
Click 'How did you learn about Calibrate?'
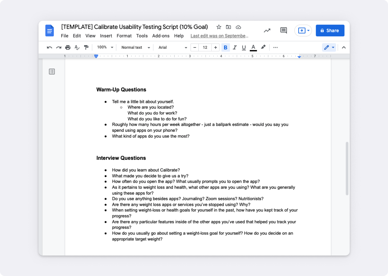146,170
